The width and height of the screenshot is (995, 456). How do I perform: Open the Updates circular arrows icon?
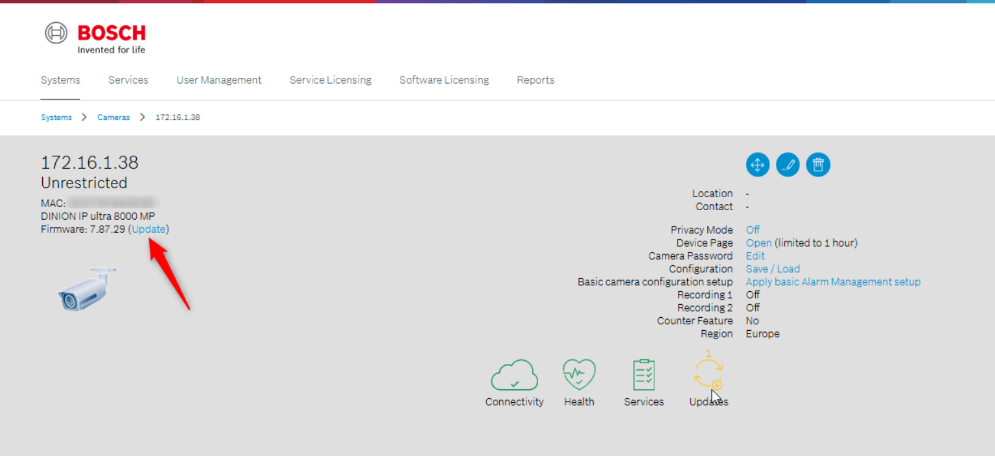(x=708, y=373)
